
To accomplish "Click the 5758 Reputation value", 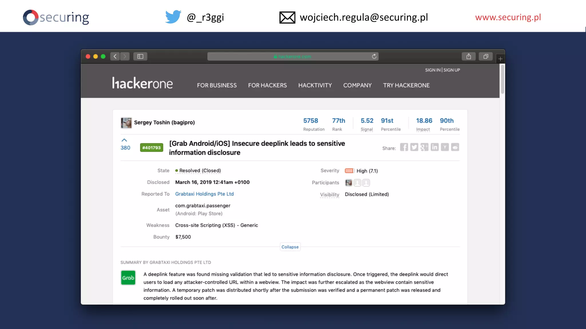I will click(x=310, y=121).
